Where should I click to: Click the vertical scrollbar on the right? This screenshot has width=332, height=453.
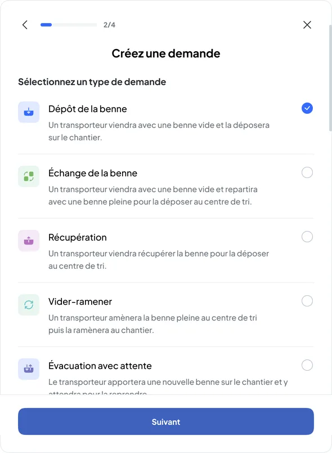tap(330, 78)
